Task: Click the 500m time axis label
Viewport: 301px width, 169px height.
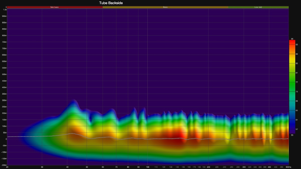Action: 5,74
